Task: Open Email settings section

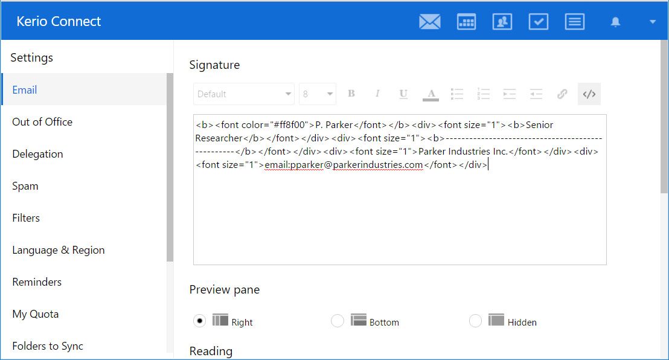Action: click(x=84, y=89)
